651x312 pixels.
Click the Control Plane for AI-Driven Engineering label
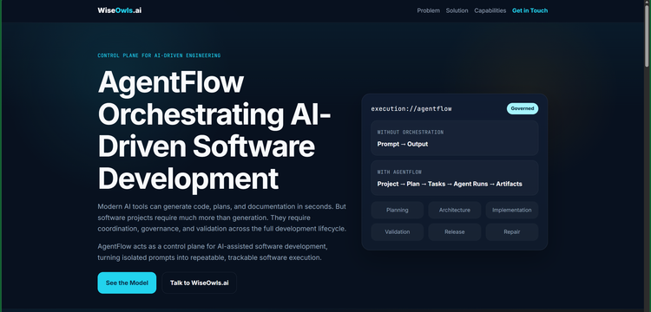(x=159, y=55)
